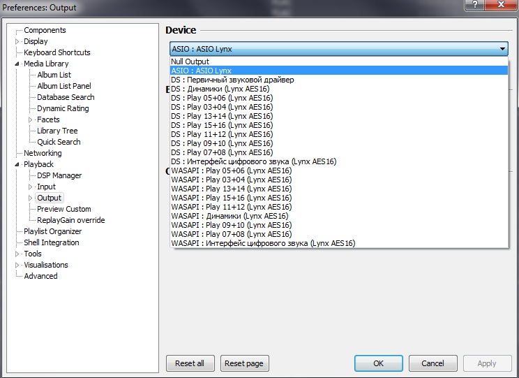The image size is (519, 378).
Task: Choose DS : Интерфейс цифрового звука
Action: [339, 161]
